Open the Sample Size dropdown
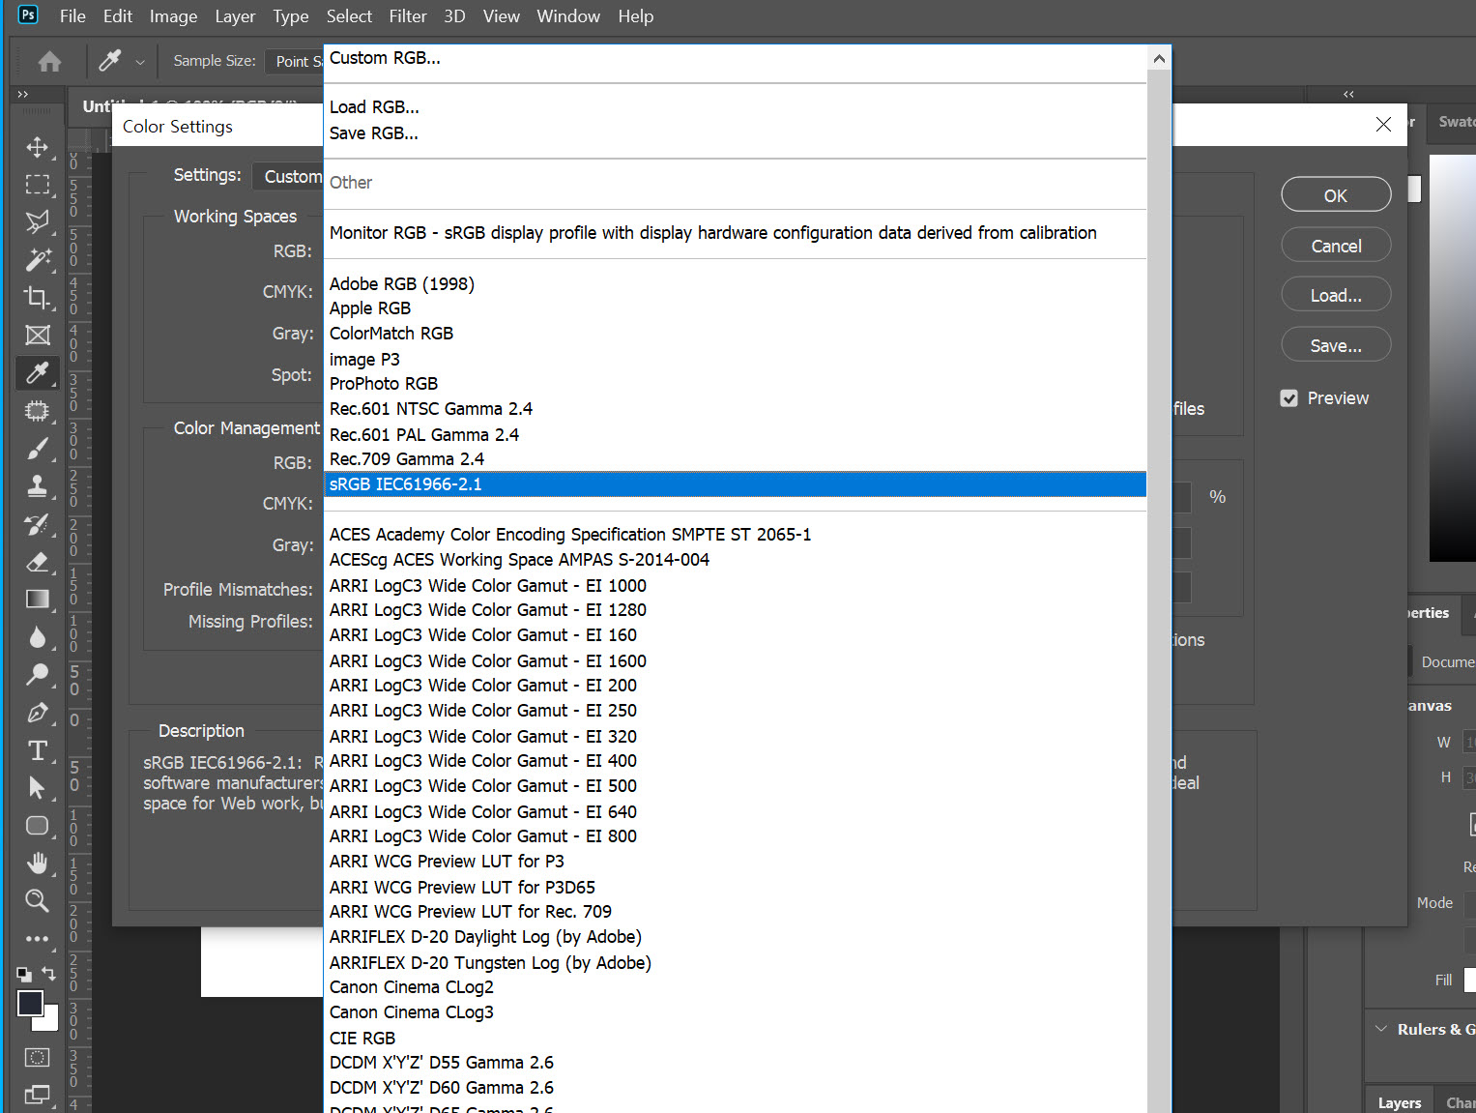The height and width of the screenshot is (1113, 1476). (295, 61)
